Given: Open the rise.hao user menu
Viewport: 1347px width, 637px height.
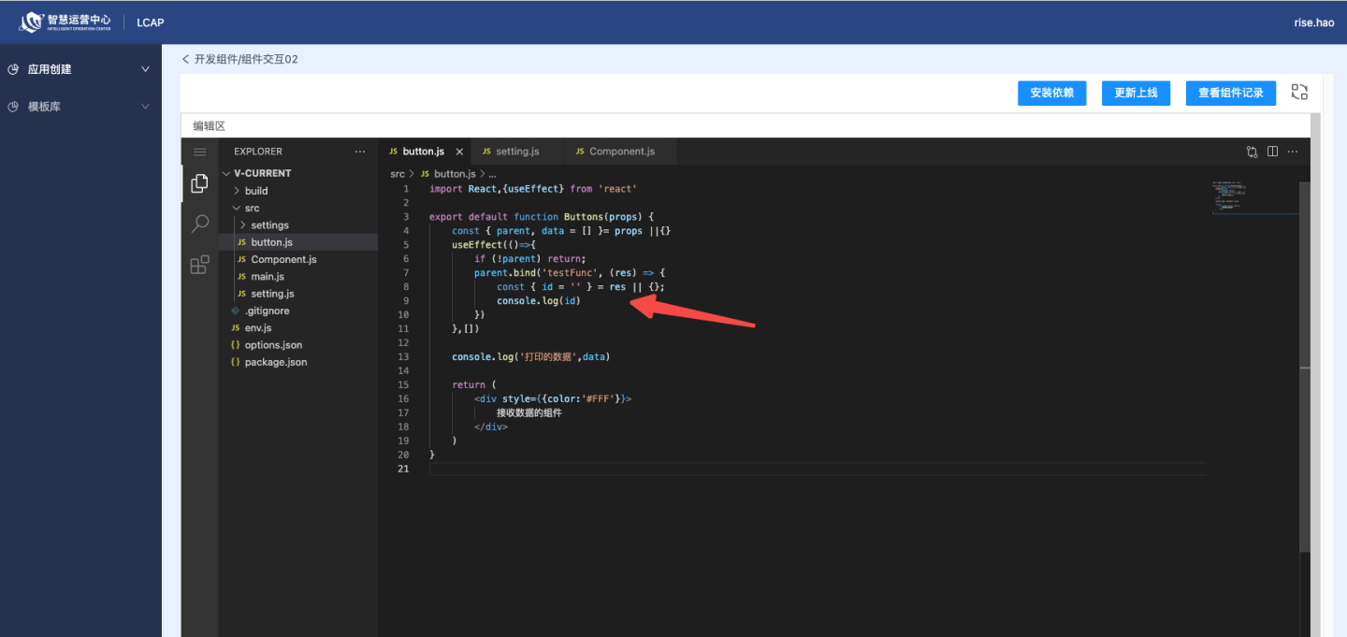Looking at the screenshot, I should (x=1313, y=22).
